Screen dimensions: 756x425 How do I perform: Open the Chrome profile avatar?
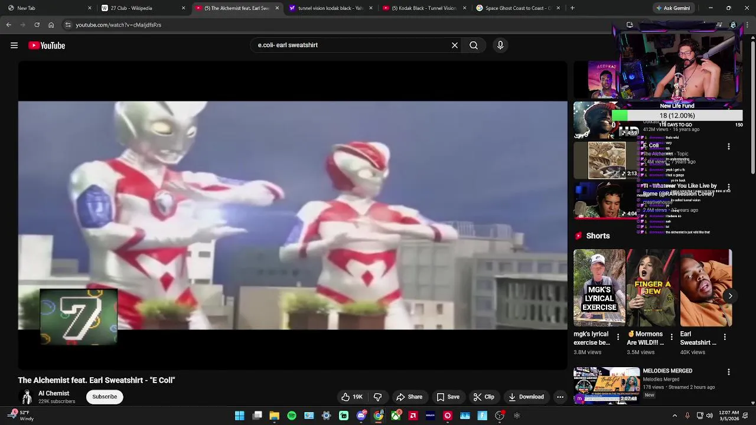(733, 25)
